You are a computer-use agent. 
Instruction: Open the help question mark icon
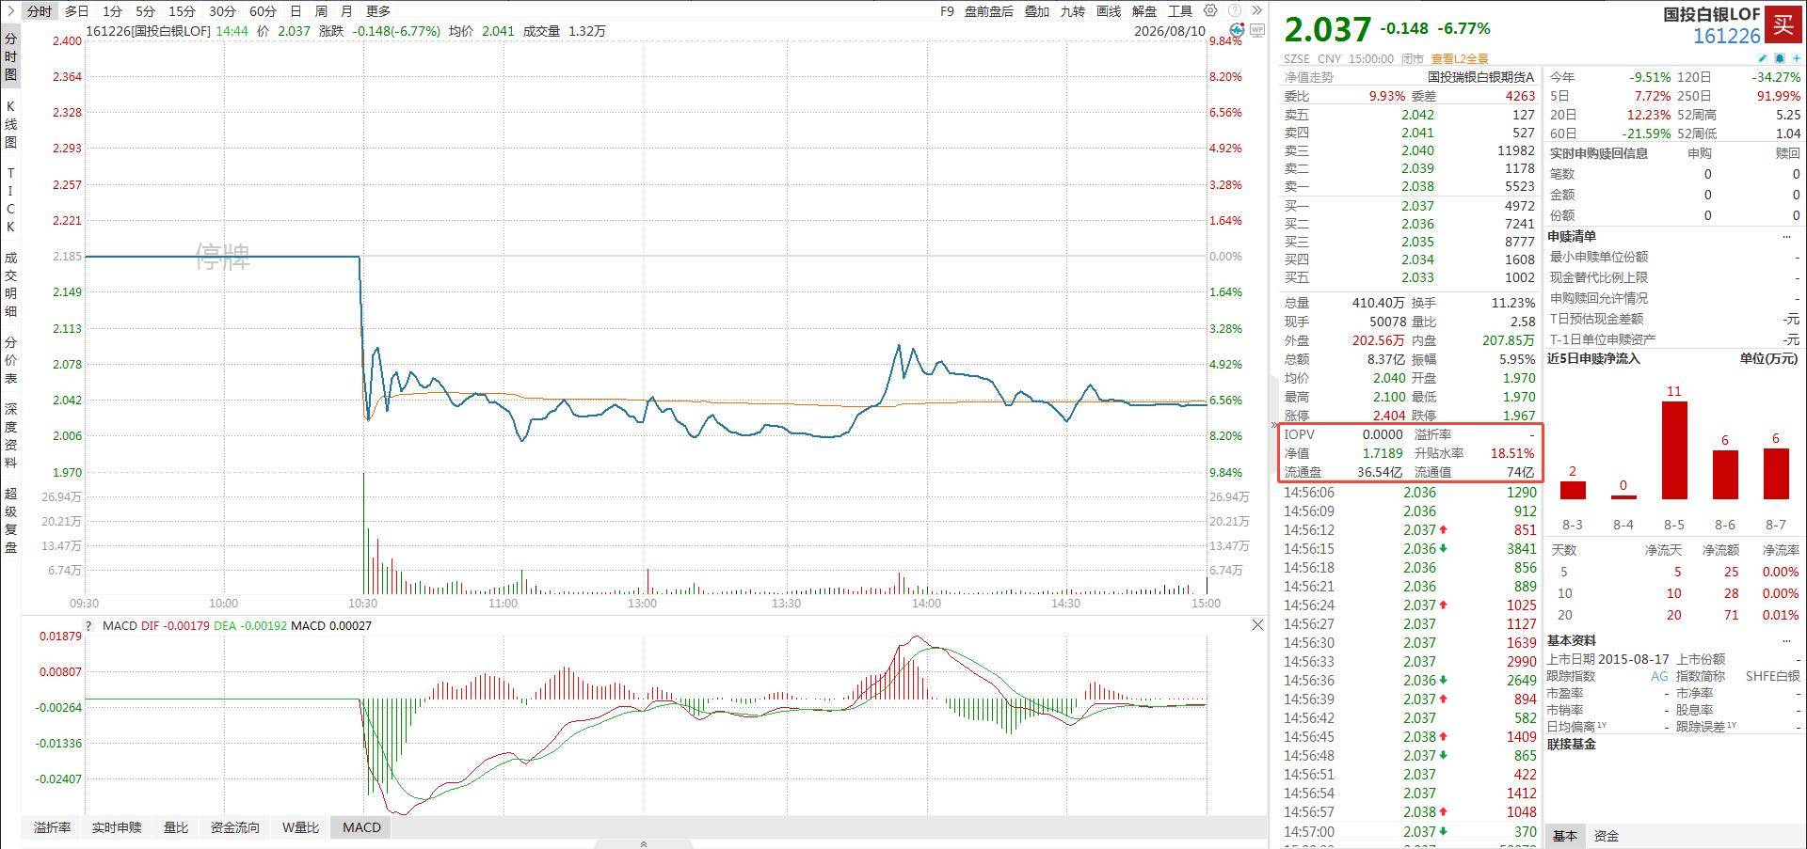[x=1234, y=11]
